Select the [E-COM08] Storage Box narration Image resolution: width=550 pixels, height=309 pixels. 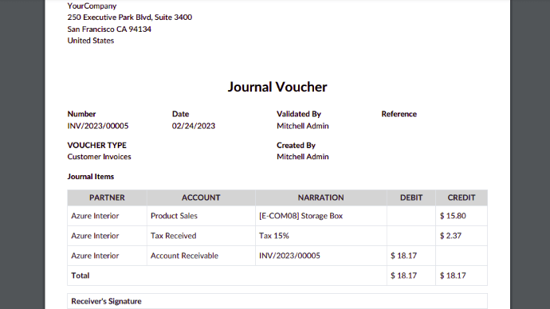(301, 216)
